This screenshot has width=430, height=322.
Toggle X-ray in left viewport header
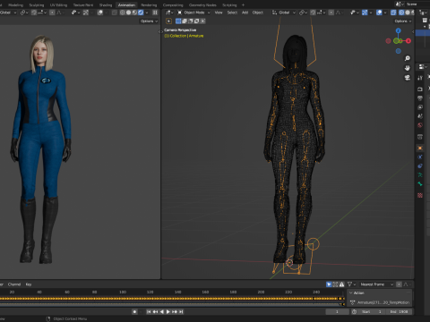pos(115,13)
